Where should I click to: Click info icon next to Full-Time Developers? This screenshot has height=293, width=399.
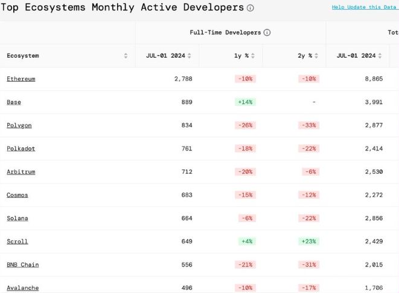(267, 32)
